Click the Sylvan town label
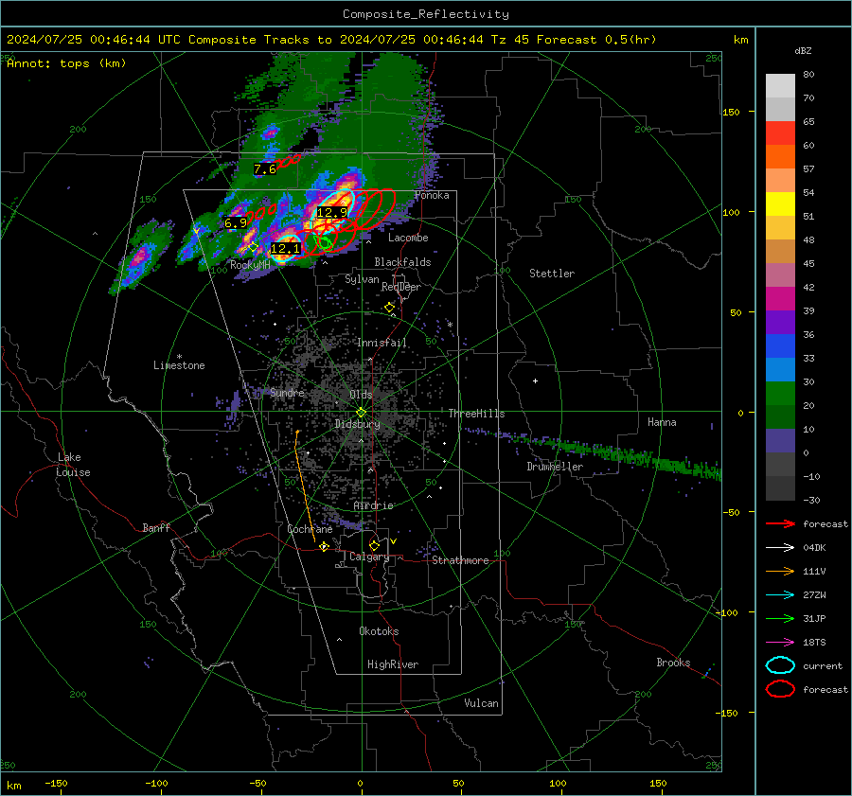 tap(362, 279)
